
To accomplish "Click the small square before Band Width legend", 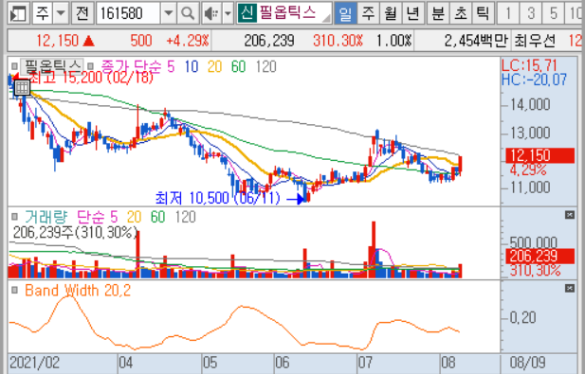I will [x=14, y=290].
